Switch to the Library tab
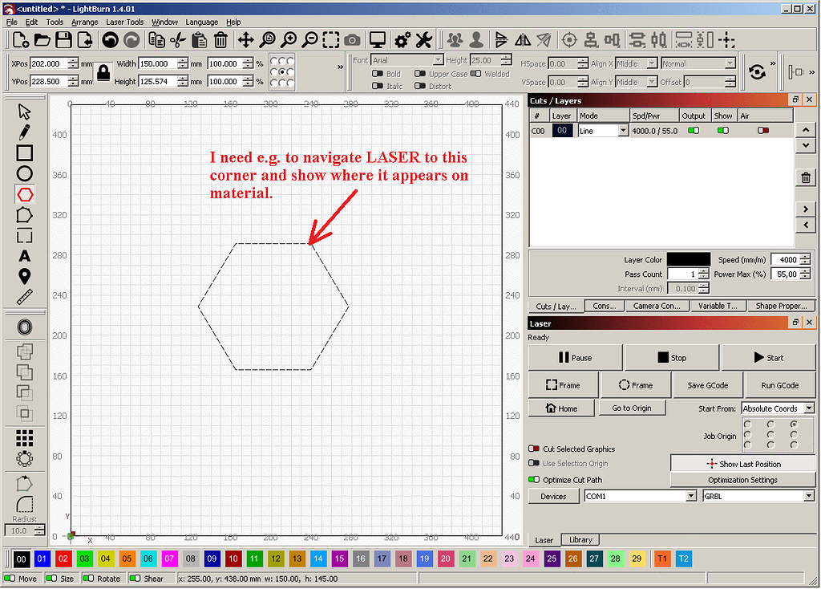The height and width of the screenshot is (589, 821). 580,539
